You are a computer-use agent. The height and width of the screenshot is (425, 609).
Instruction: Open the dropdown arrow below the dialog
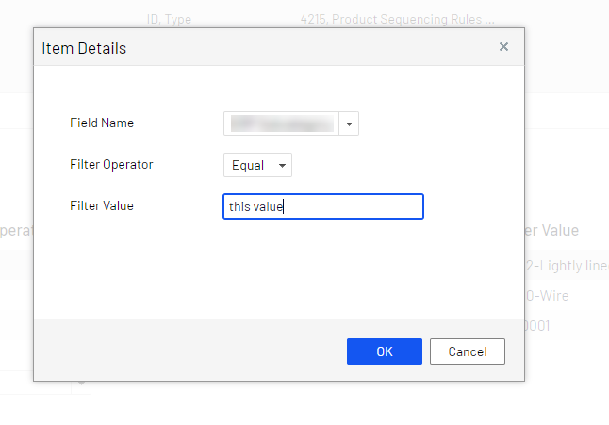pos(82,383)
